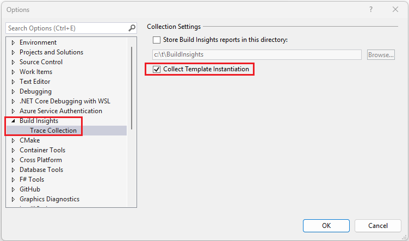The width and height of the screenshot is (409, 241).
Task: Select Container Tools category
Action: click(42, 150)
